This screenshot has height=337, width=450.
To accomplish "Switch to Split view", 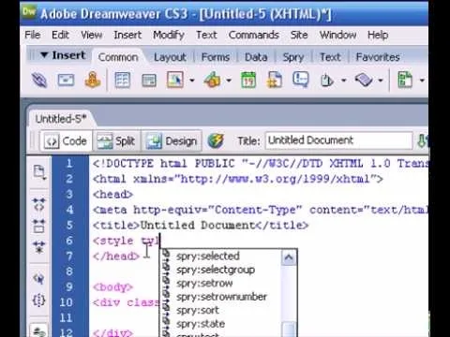I will 116,141.
